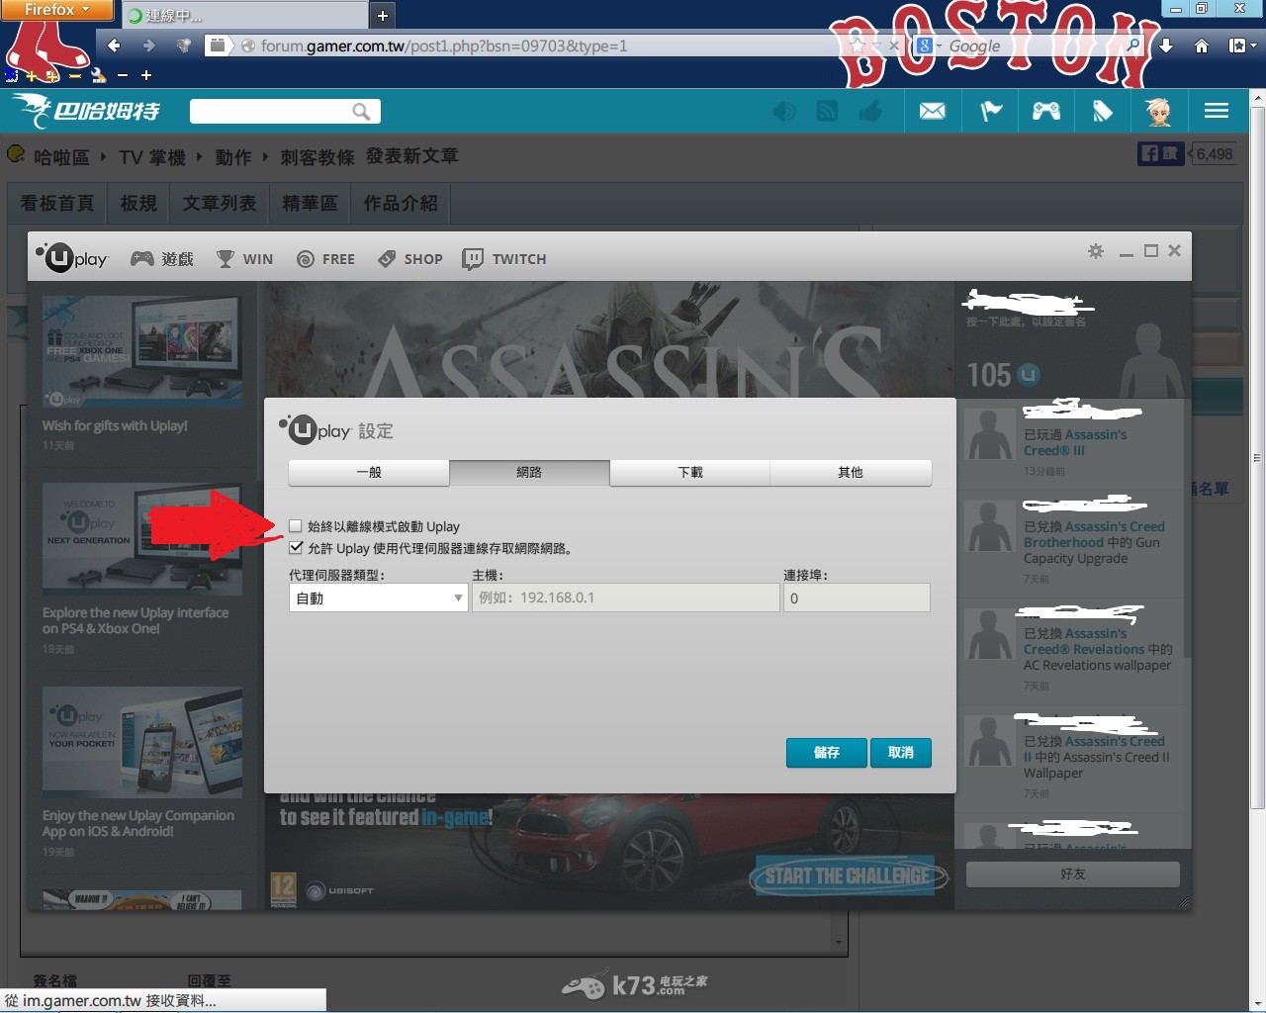Click the 刺客教條 breadcrumb link

coord(316,157)
